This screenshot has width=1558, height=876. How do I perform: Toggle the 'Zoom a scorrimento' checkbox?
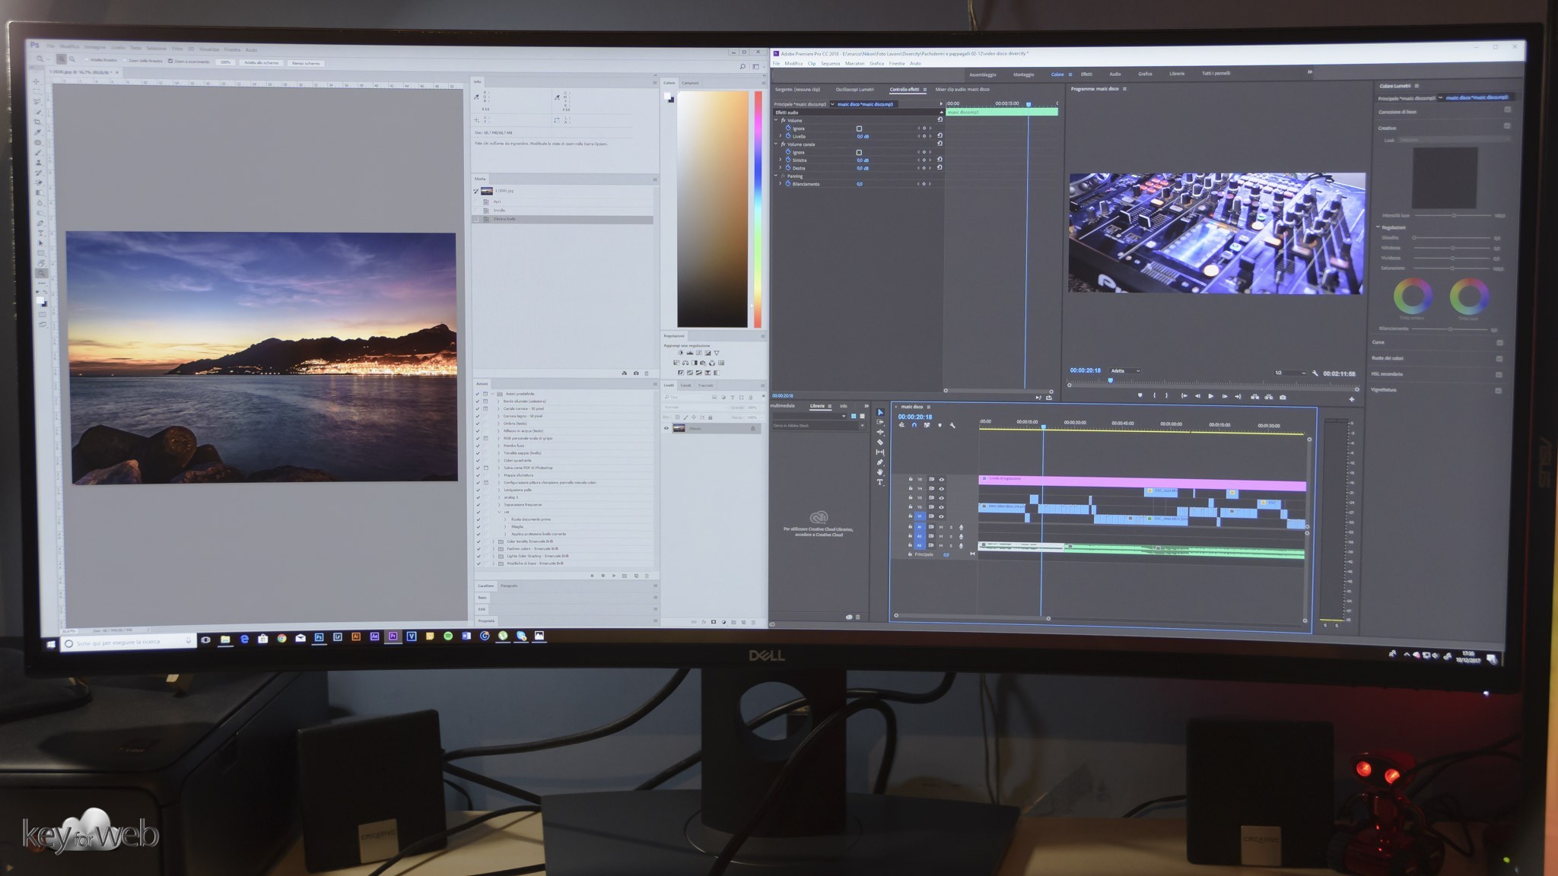point(170,61)
